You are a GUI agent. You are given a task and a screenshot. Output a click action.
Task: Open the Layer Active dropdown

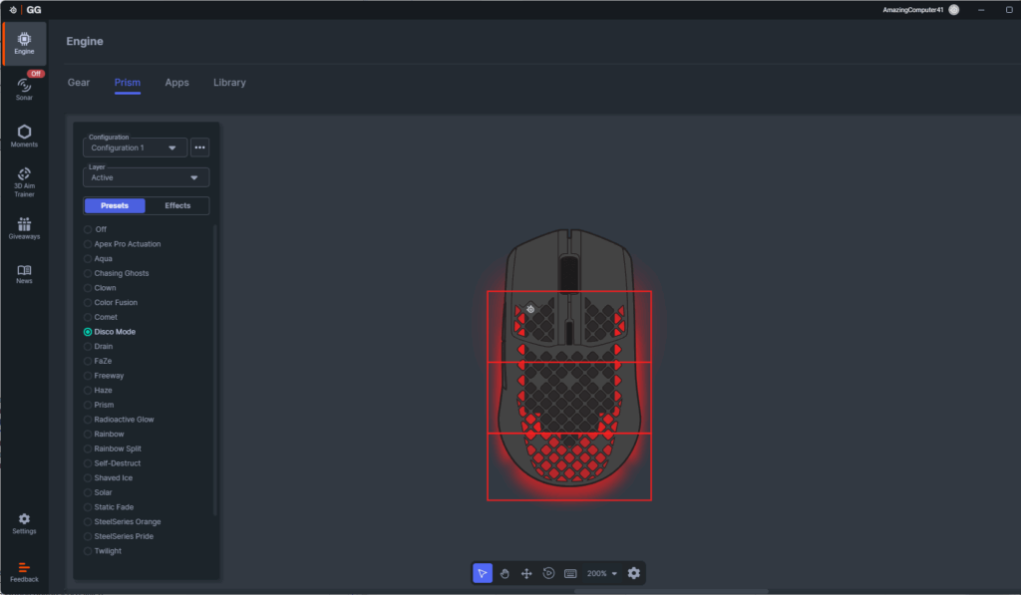[146, 177]
